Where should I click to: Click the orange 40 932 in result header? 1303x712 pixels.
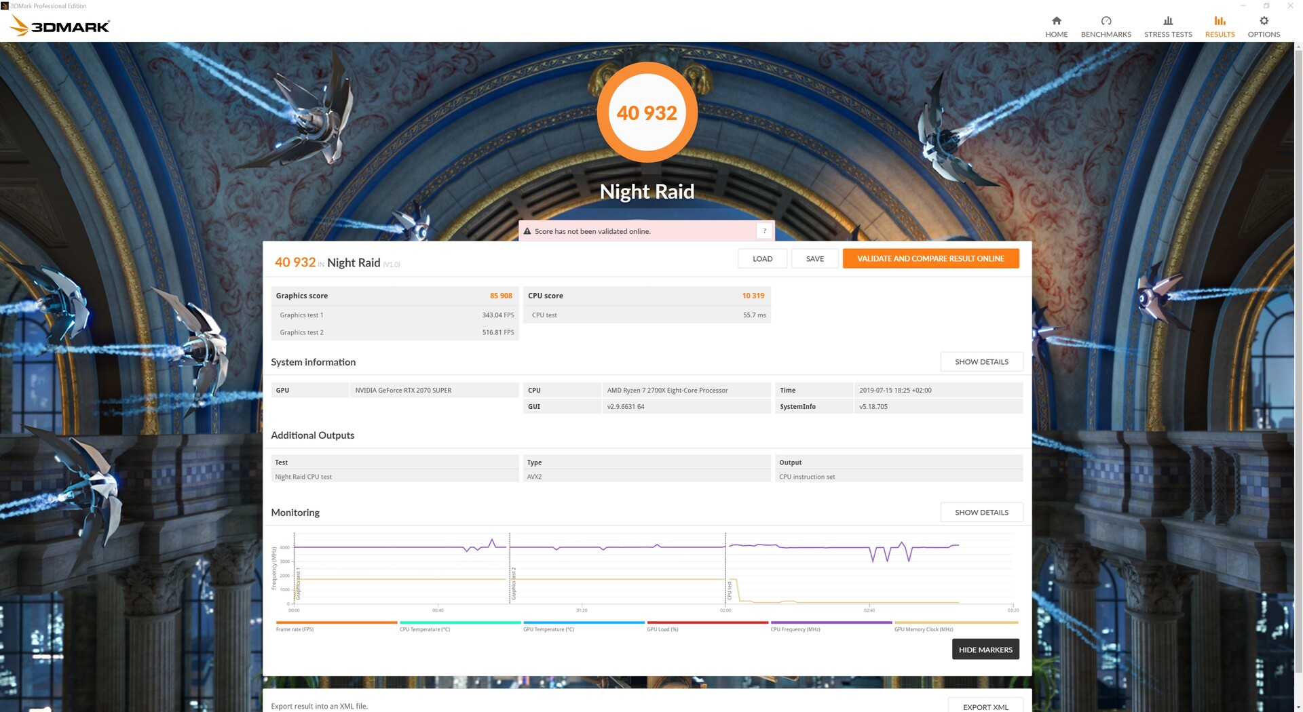pos(295,262)
